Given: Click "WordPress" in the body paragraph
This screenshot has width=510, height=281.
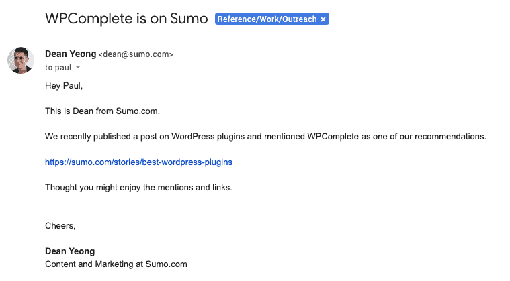Looking at the screenshot, I should point(193,137).
